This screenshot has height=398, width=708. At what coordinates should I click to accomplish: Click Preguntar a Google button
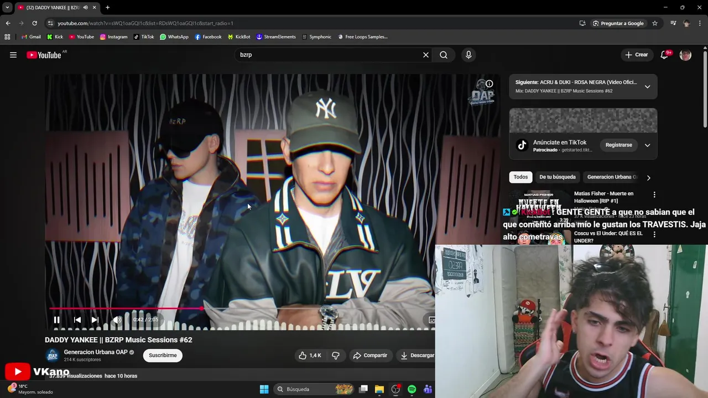point(618,23)
